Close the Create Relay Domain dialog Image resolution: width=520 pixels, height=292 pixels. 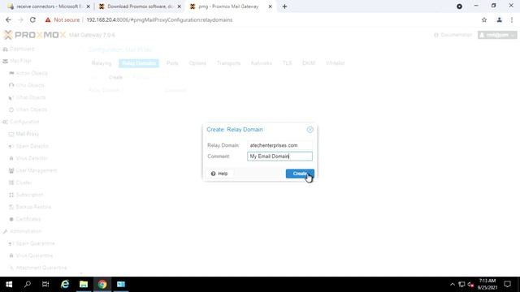(x=310, y=130)
